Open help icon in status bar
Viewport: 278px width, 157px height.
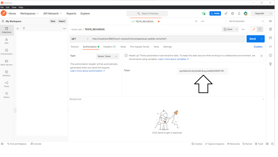272,144
